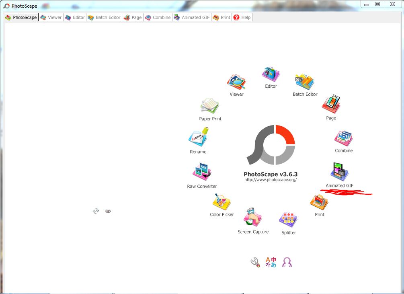
Task: Launch the Raw Converter icon
Action: (202, 172)
